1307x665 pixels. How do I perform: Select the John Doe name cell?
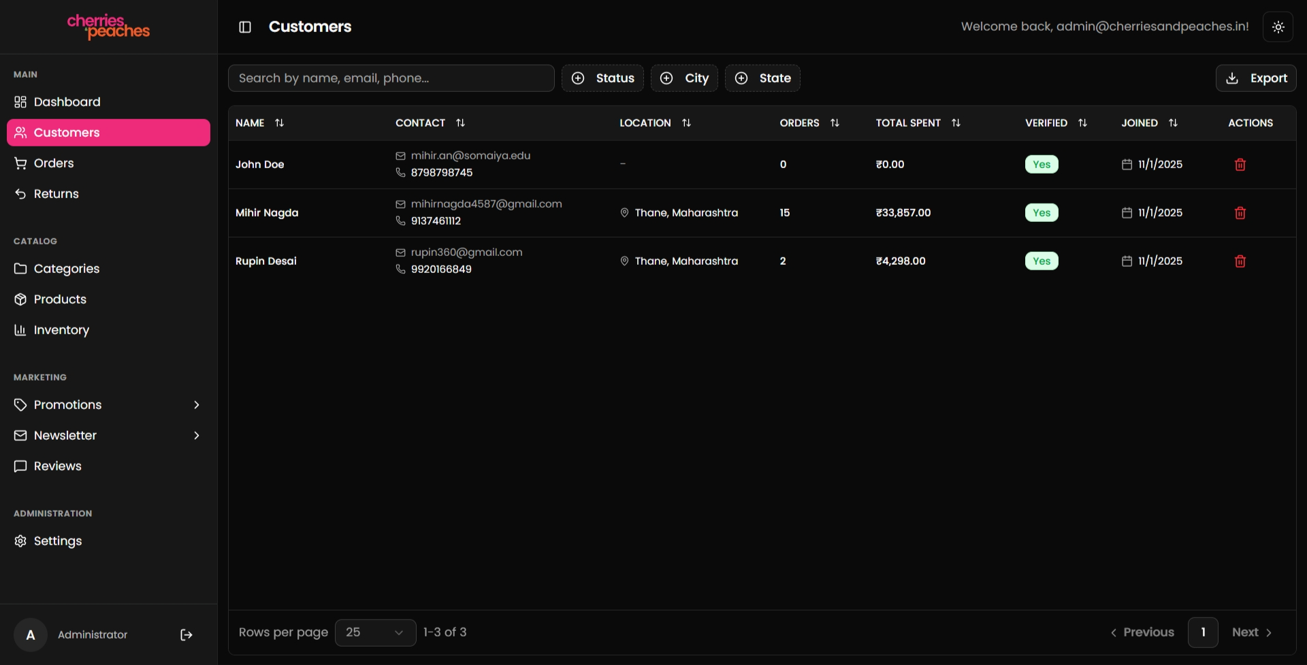click(259, 164)
